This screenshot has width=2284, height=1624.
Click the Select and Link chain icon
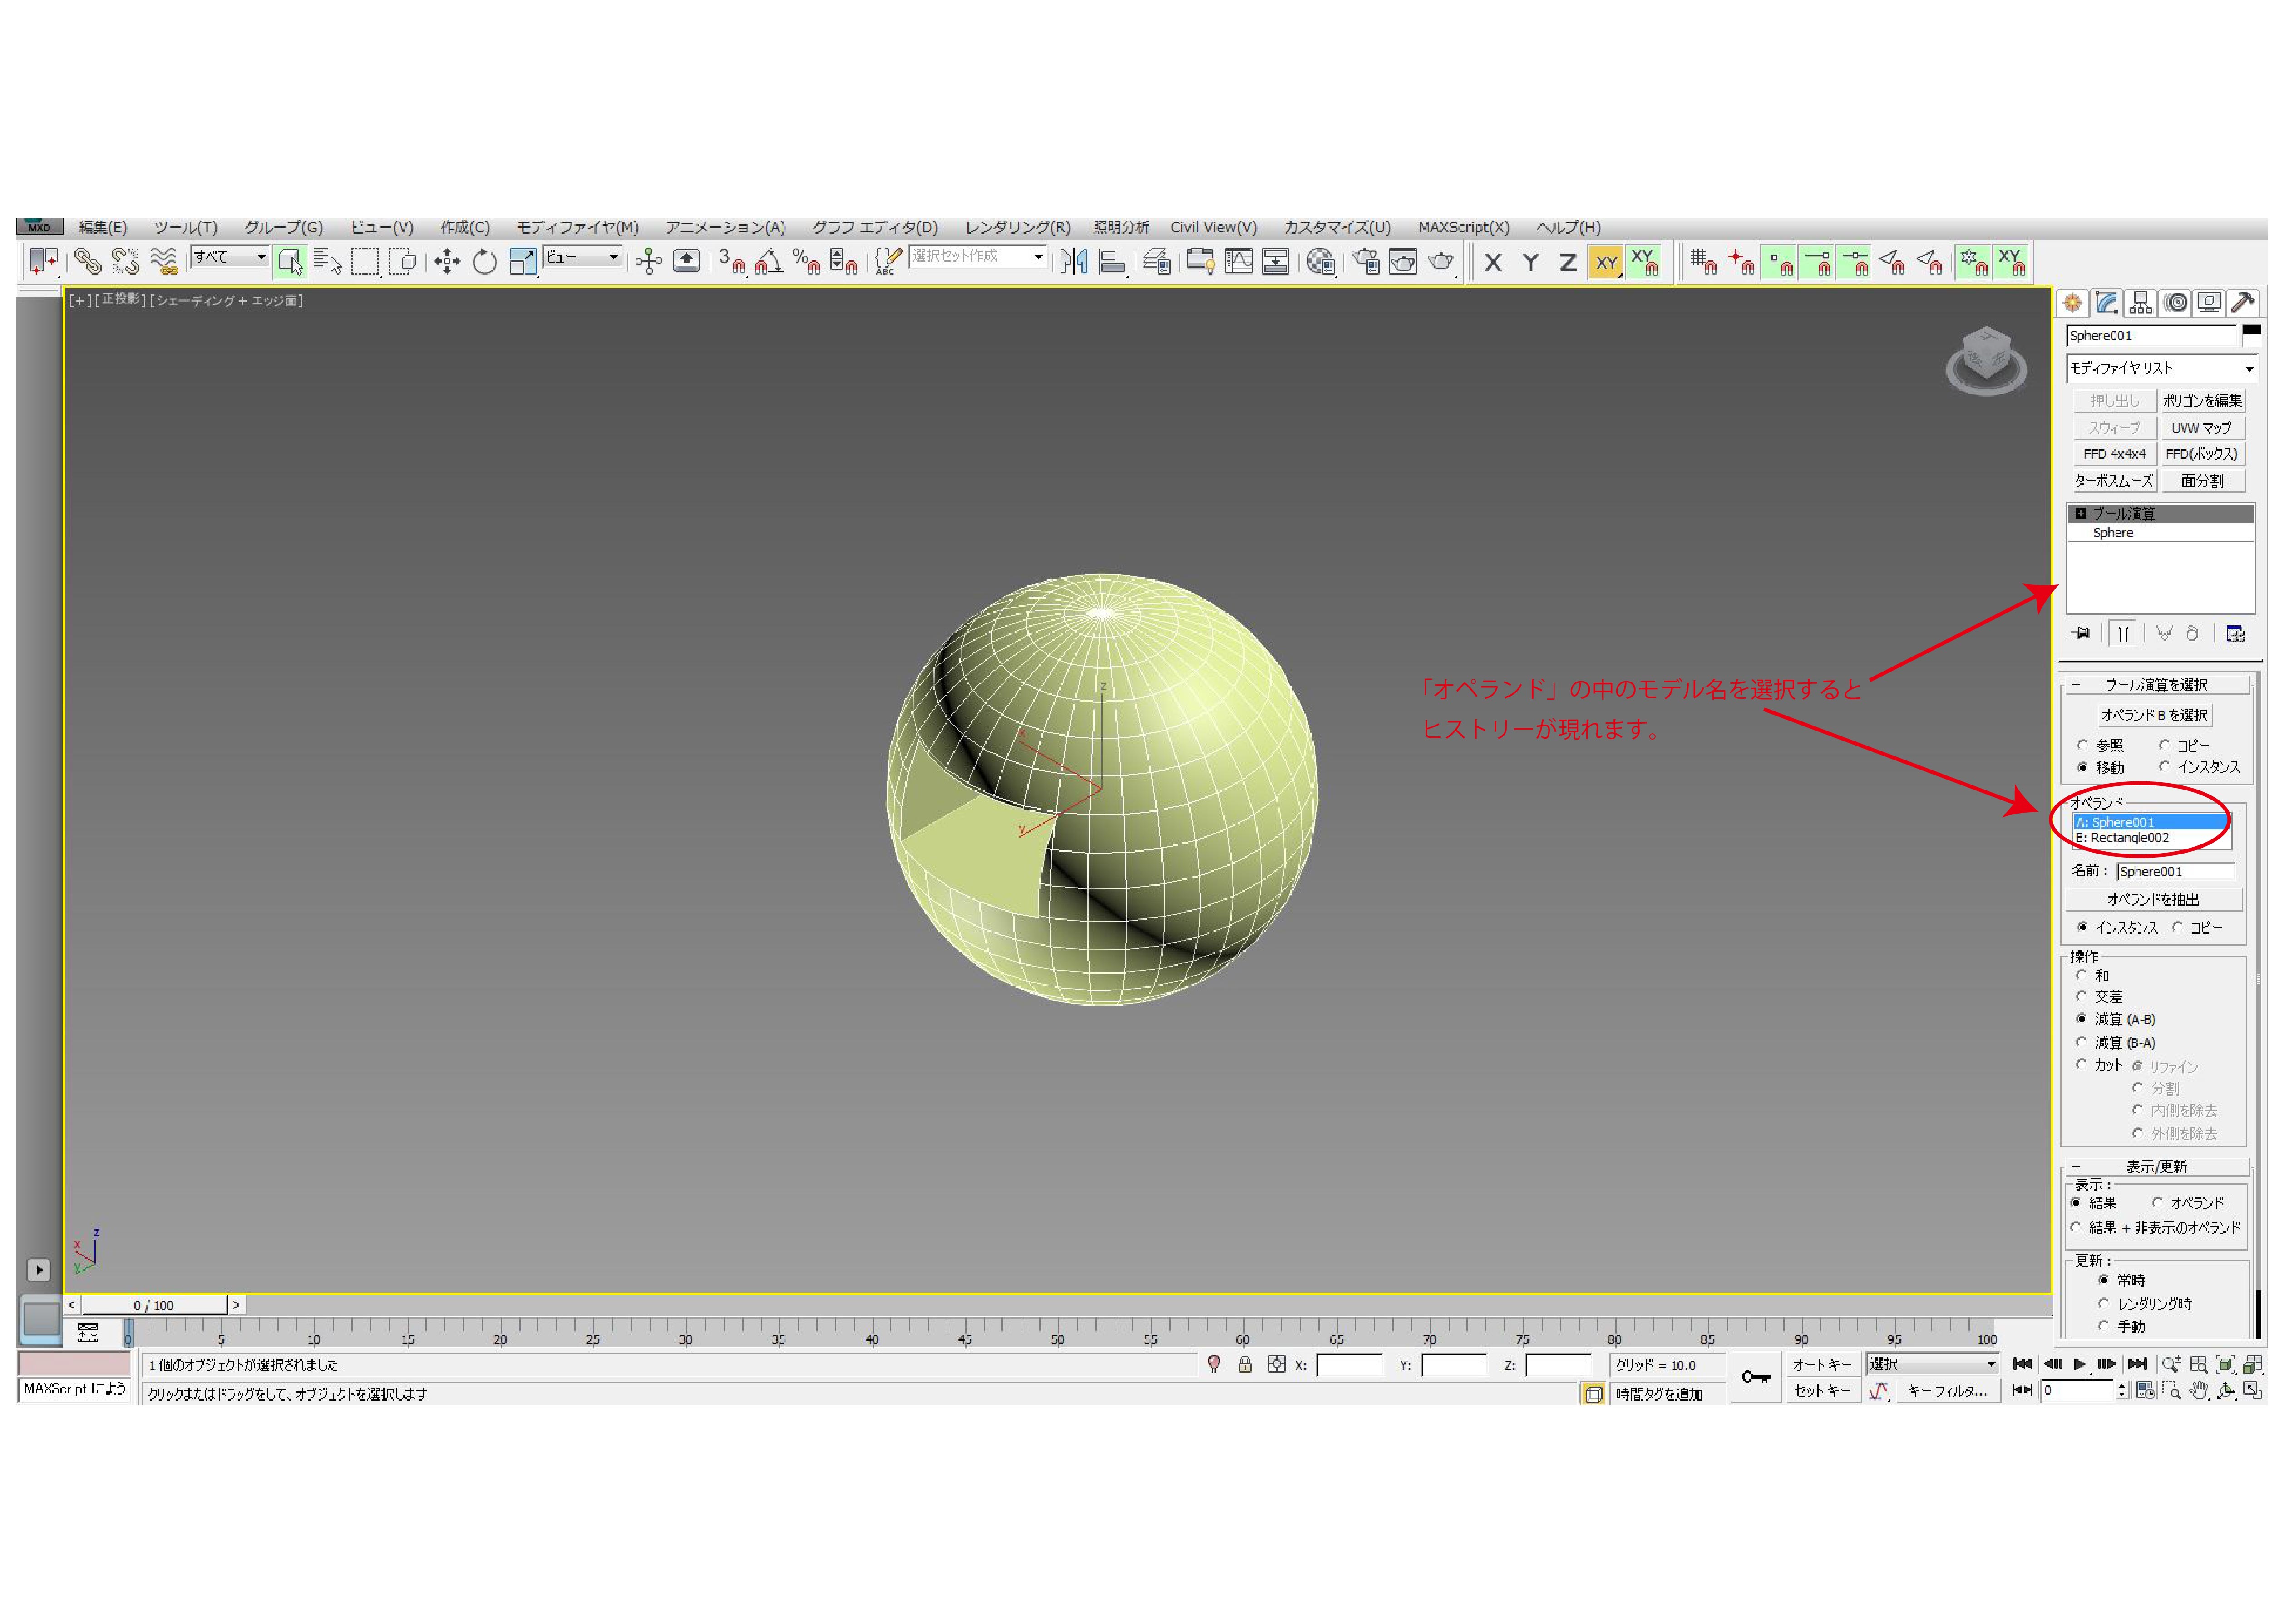(87, 262)
